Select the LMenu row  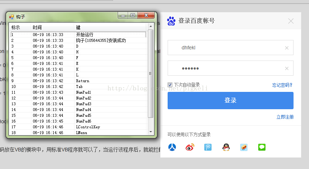click(x=78, y=133)
